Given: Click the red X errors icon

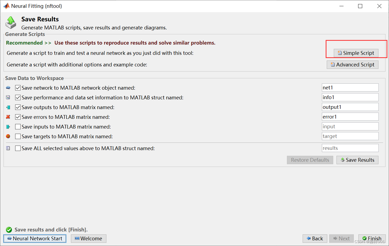Looking at the screenshot, I should click(x=8, y=117).
